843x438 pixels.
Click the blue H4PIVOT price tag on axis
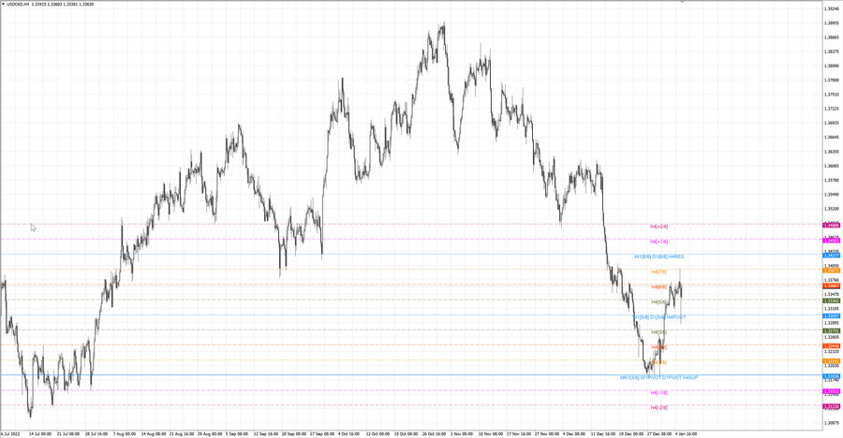(832, 316)
